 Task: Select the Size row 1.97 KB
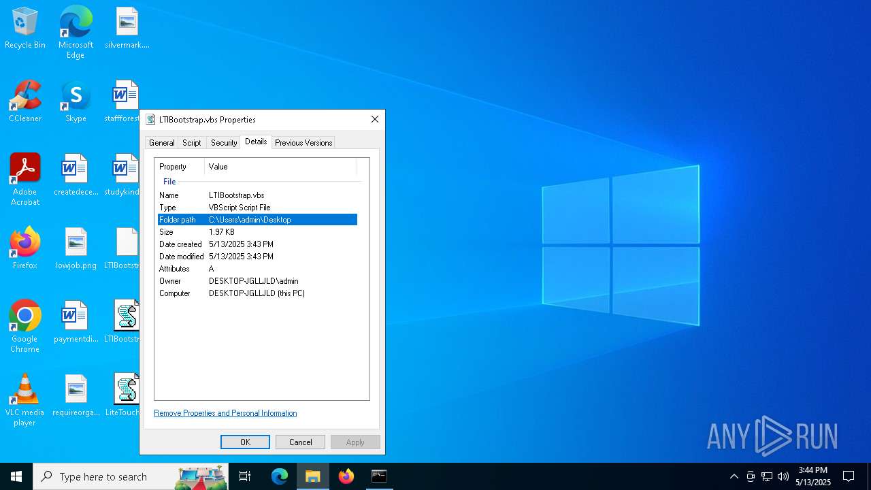click(257, 232)
